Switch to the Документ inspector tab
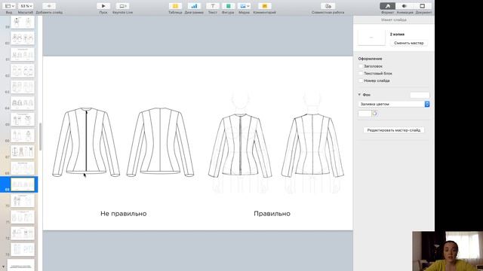The image size is (483, 271). click(423, 6)
